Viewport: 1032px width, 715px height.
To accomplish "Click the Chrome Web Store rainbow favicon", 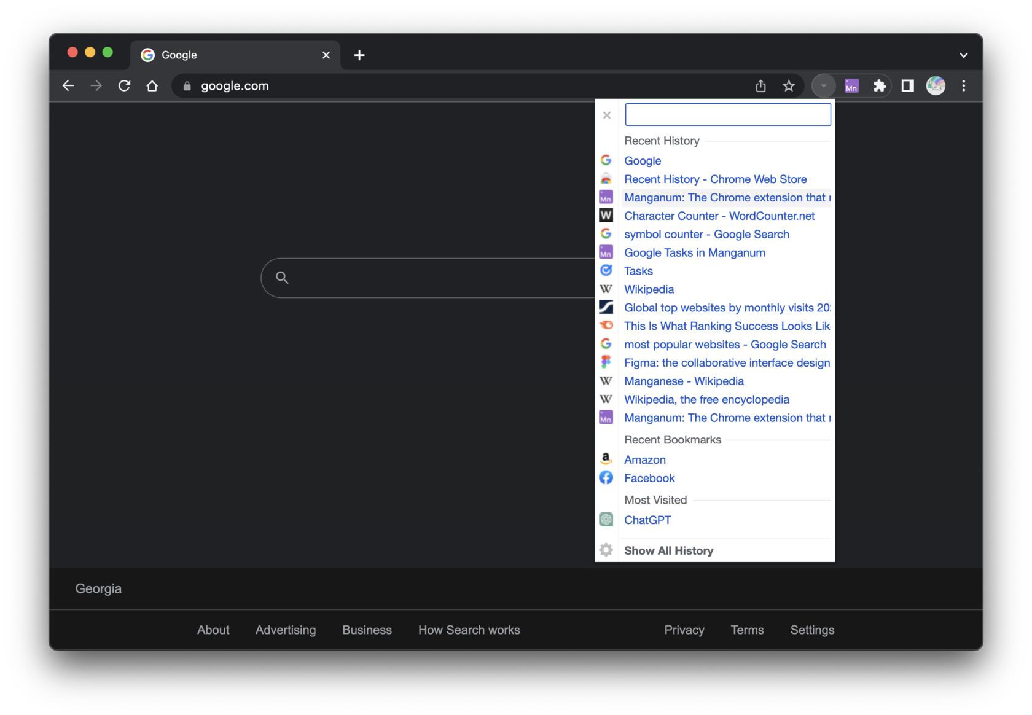I will [x=606, y=179].
